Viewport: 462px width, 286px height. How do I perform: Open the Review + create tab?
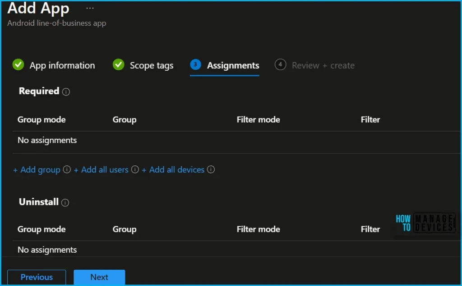coord(314,65)
